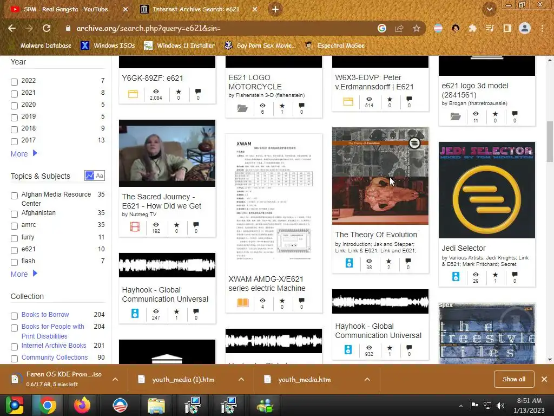Expand More under Topics & Subjects

pos(24,274)
